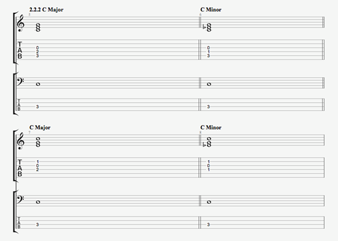Click the large guitar TAB clef in top system
The width and height of the screenshot is (338, 241).
pyautogui.click(x=20, y=50)
